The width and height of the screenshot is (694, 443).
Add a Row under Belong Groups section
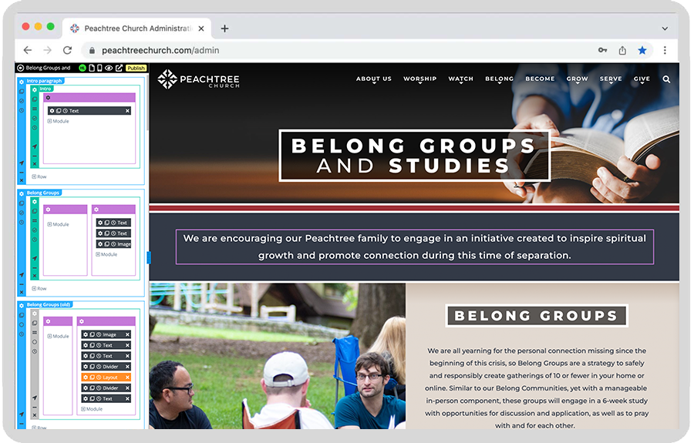click(39, 289)
